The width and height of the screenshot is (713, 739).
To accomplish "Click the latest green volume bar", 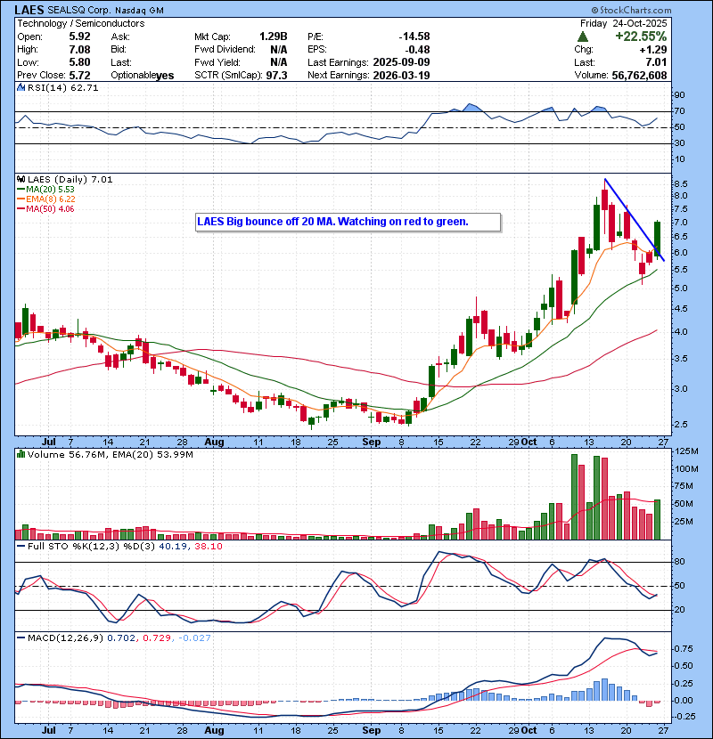I will (658, 519).
